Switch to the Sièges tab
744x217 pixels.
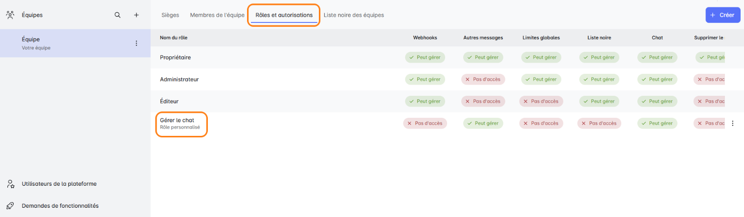pos(170,15)
